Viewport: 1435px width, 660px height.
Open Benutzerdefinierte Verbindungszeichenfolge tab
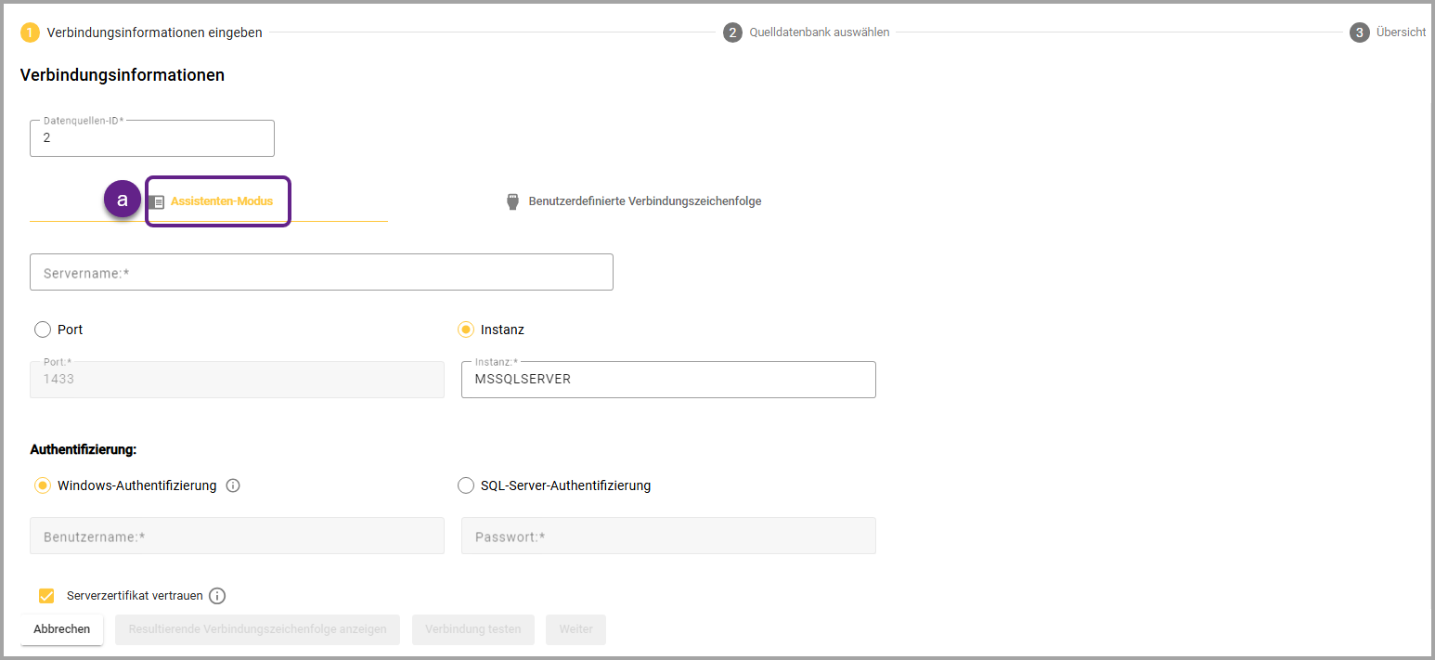pos(644,201)
